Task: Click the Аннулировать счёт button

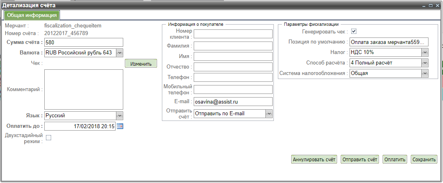Action: pyautogui.click(x=314, y=159)
